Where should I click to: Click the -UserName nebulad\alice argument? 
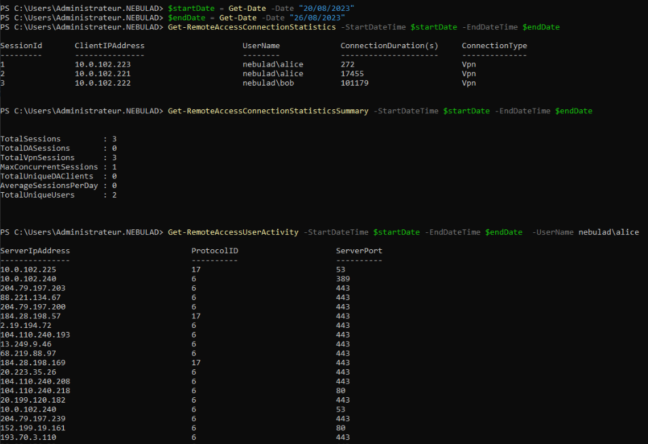coord(586,232)
